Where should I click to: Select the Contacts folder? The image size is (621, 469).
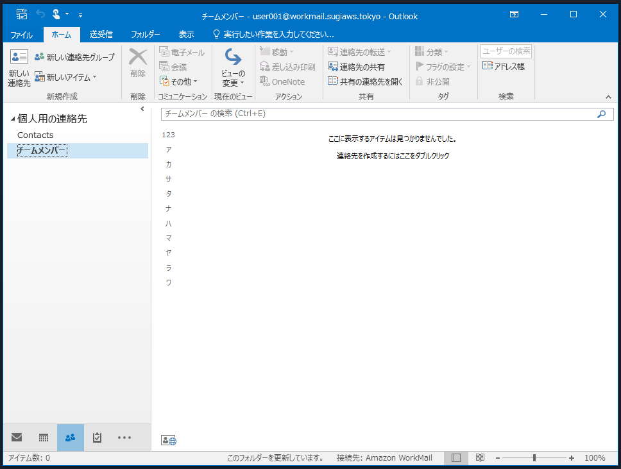point(35,135)
